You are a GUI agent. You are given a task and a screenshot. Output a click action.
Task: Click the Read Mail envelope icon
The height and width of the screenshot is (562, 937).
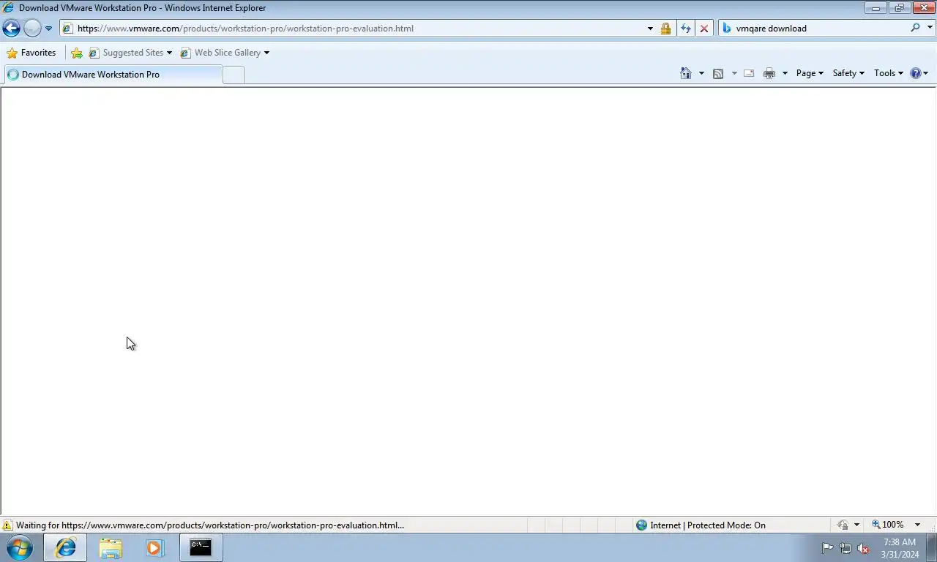pos(749,73)
